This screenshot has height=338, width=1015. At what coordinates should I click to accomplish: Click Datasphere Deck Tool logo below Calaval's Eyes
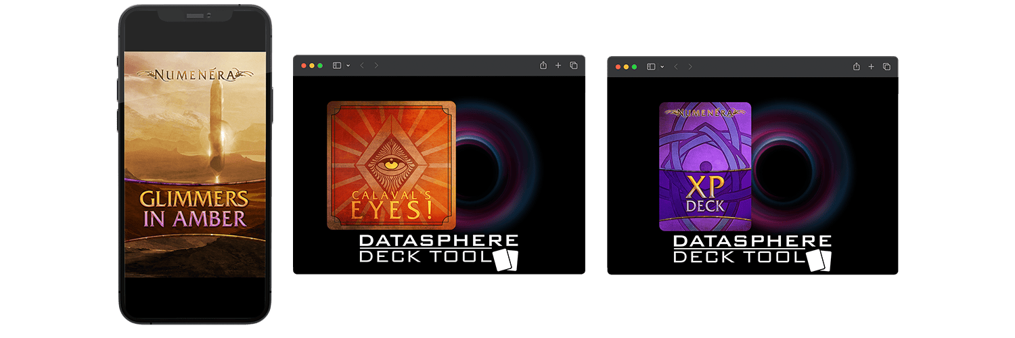[438, 249]
